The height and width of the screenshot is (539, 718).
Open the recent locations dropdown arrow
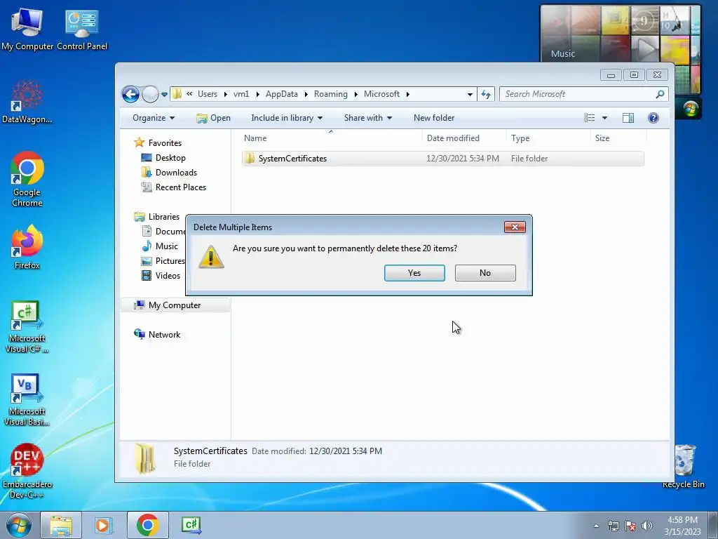[x=164, y=95]
